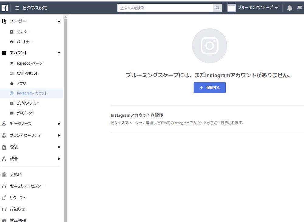This screenshot has height=222, width=304.
Task: Click the sidebar vertical scrollbar thumb
Action: coord(66,120)
